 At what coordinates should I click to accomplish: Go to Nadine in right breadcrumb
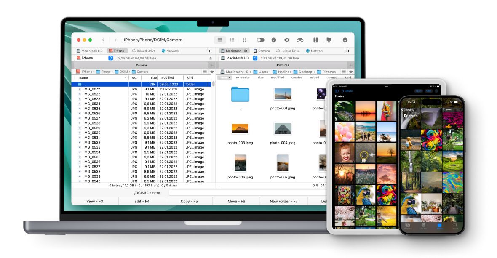tap(281, 72)
